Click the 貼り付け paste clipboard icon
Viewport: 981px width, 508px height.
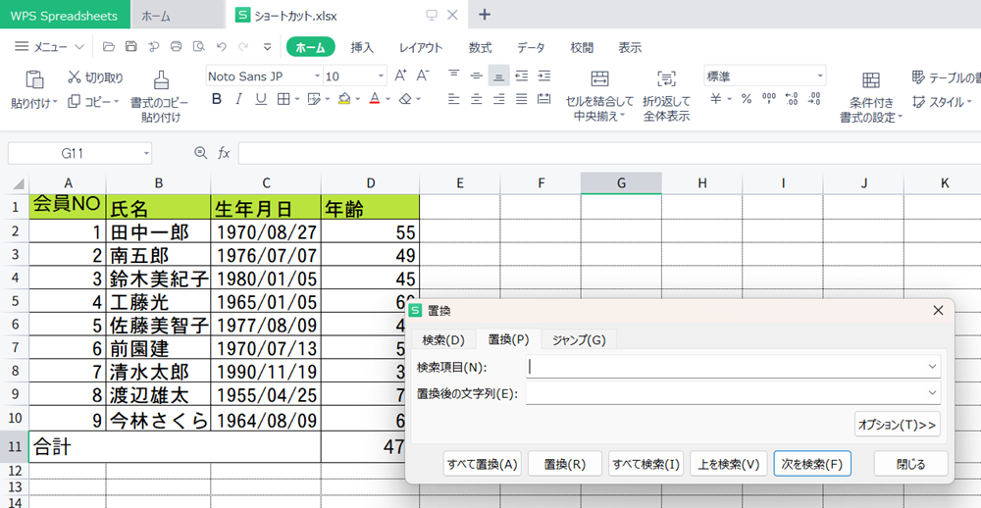tap(34, 79)
